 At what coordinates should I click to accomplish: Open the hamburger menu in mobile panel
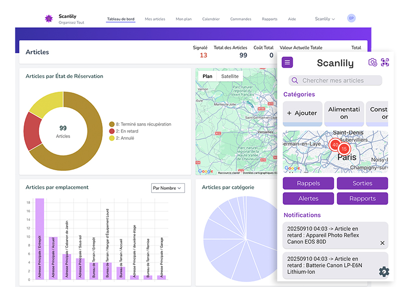coord(287,62)
